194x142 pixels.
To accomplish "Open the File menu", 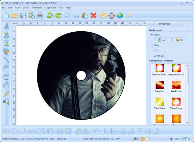I will click(x=4, y=8).
